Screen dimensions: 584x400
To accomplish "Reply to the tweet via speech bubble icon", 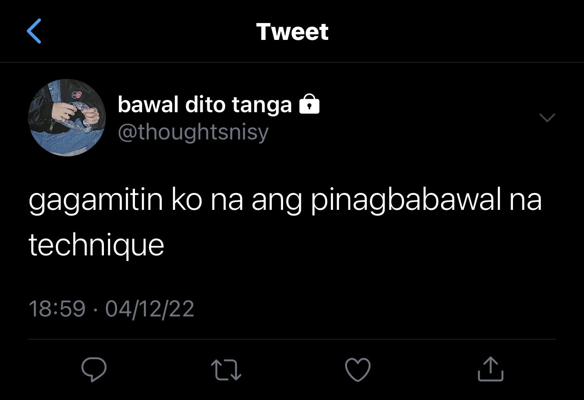I will tap(94, 369).
